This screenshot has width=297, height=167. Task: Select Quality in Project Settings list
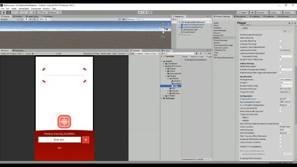(x=217, y=43)
